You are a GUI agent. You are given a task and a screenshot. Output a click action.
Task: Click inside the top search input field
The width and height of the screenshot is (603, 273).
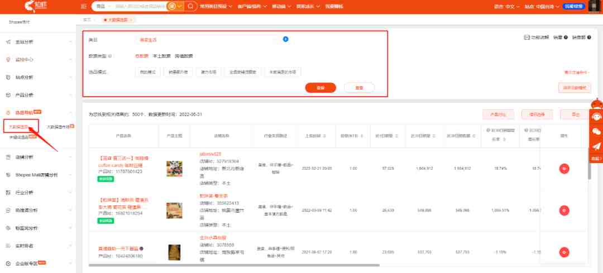coord(141,7)
